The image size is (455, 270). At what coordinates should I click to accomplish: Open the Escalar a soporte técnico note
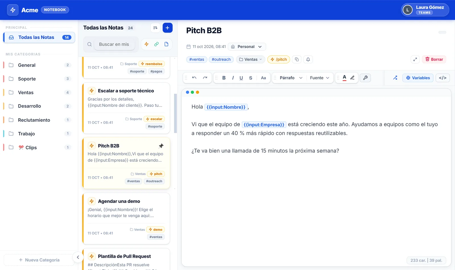click(x=126, y=108)
